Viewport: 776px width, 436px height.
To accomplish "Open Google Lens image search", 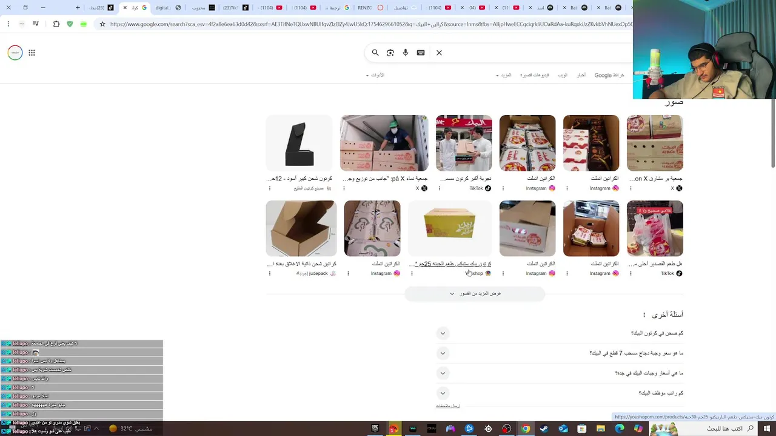I will [x=390, y=53].
